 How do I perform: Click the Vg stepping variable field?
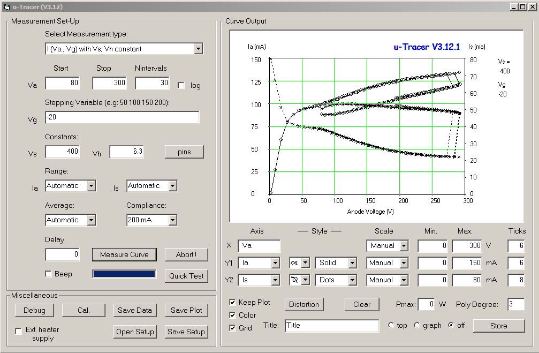[x=122, y=117]
